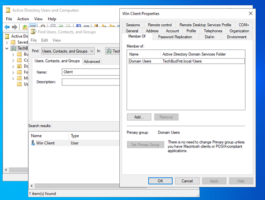This screenshot has width=265, height=200.
Task: Click the TechBud domain icon in tree
Action: coord(14,48)
